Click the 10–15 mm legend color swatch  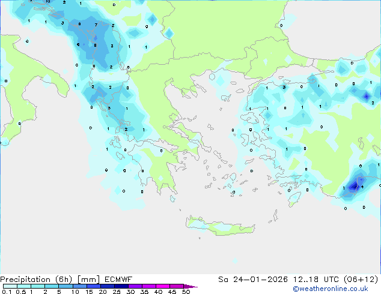80,286
